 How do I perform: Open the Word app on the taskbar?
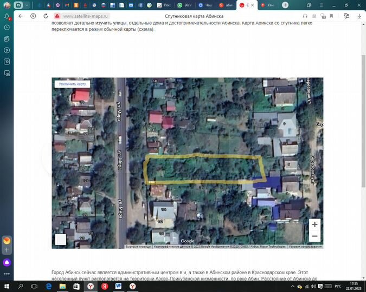tap(118, 286)
